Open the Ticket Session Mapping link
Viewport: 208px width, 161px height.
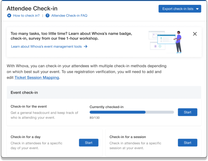[36, 77]
